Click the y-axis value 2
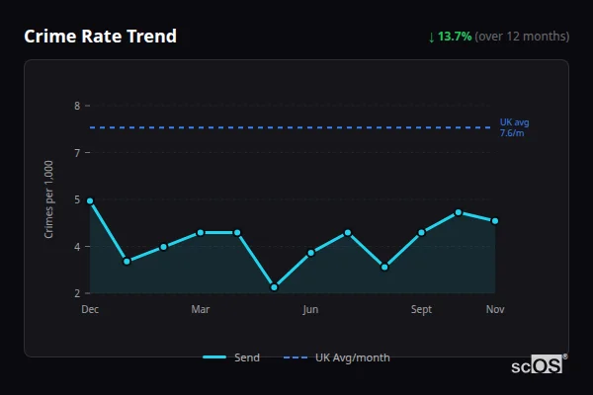Viewport: 593px width, 395px height. [x=77, y=293]
